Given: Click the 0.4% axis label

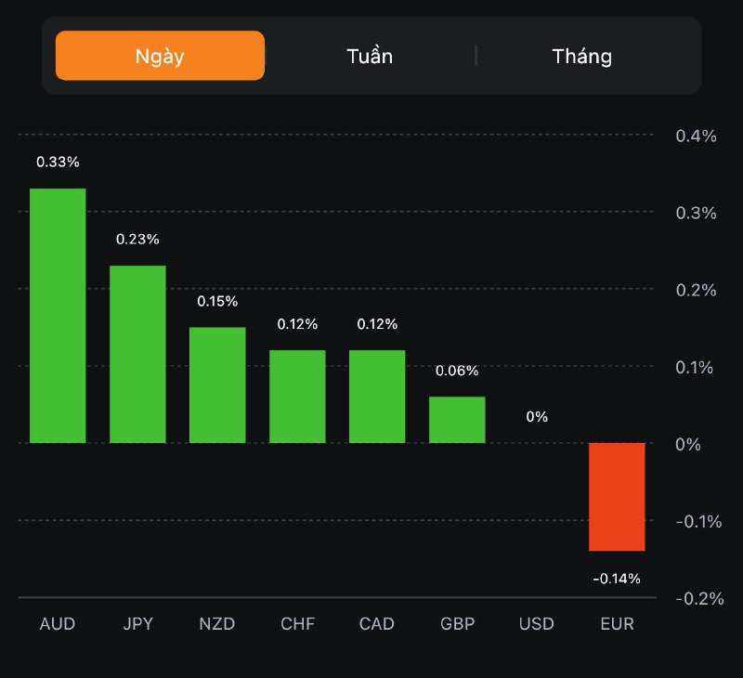Looking at the screenshot, I should click(696, 136).
